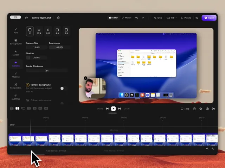Click the purple Export button

[x=209, y=18]
